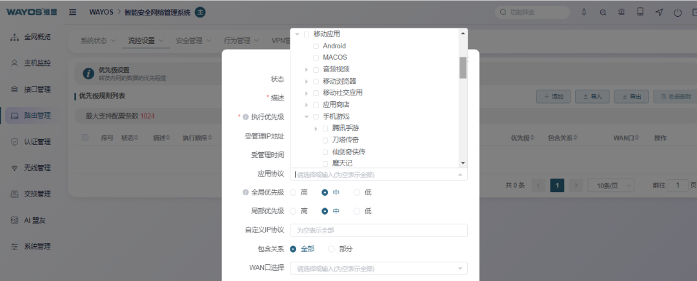Collapse the 移动应用 tree node

tap(297, 34)
